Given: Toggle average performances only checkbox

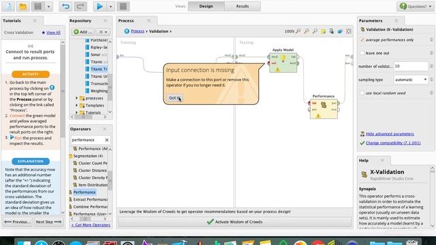Looking at the screenshot, I should 362,39.
